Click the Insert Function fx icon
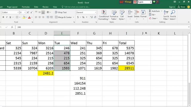Viewport: 191px width, 107px height. [x=12, y=27]
